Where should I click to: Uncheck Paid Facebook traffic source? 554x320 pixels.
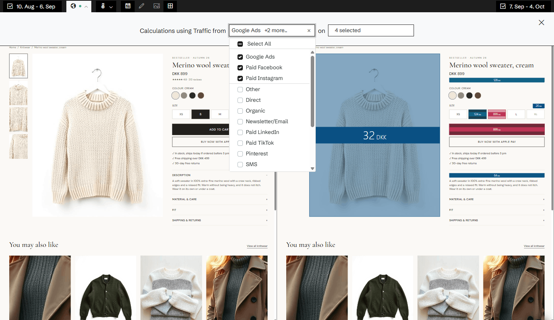pos(240,68)
